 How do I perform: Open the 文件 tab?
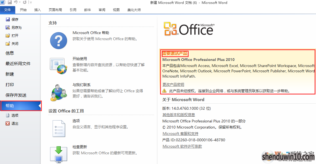pos(7,10)
